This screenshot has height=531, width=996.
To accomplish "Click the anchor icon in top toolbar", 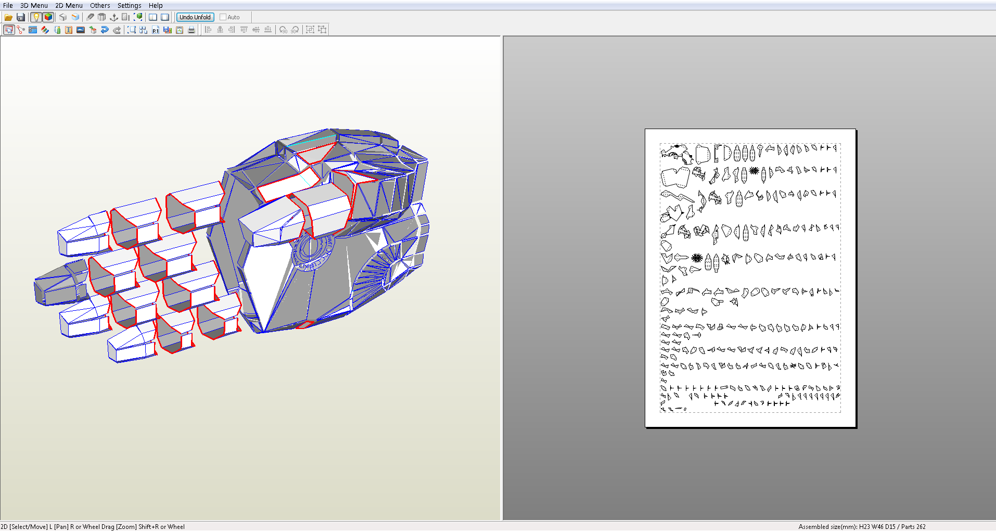I will [x=114, y=17].
